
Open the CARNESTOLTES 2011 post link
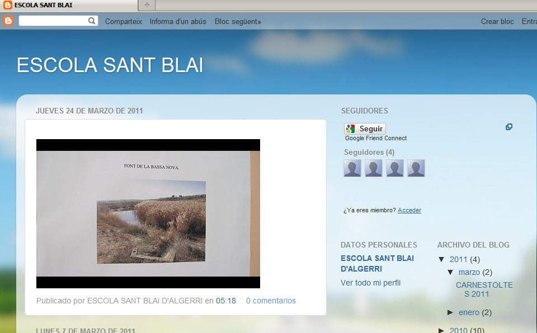click(x=484, y=289)
